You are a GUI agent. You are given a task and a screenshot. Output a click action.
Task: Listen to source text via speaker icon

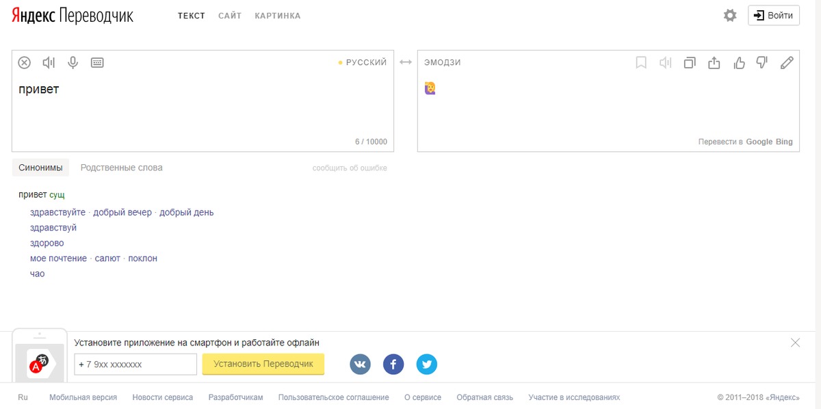click(x=49, y=63)
